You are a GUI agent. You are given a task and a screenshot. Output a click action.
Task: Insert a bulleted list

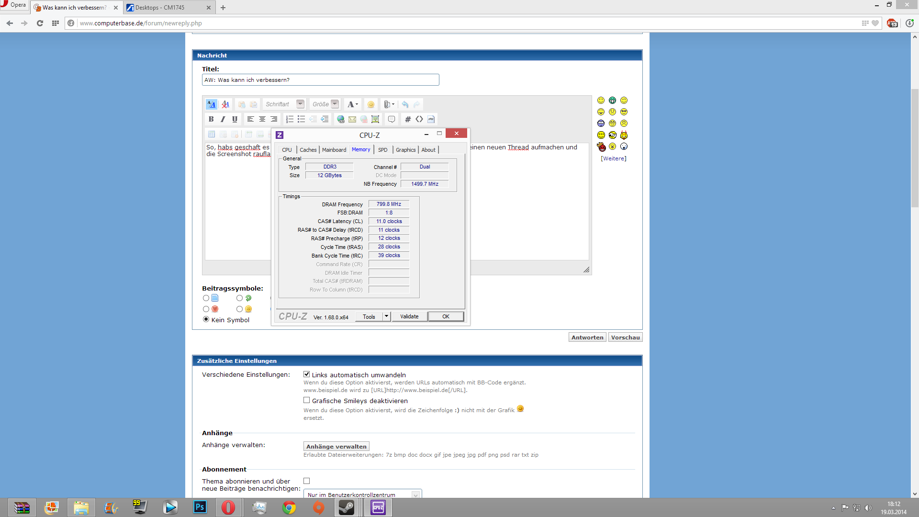301,119
